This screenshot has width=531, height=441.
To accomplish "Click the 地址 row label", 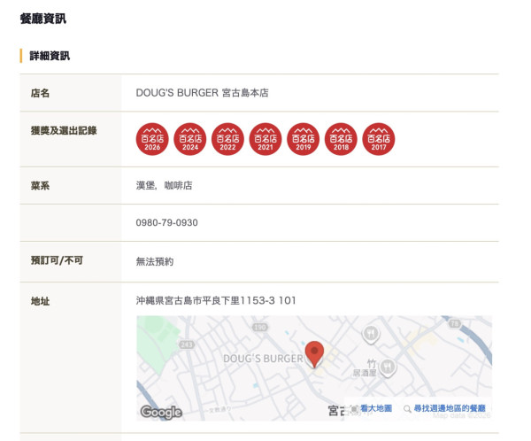I will pos(40,301).
